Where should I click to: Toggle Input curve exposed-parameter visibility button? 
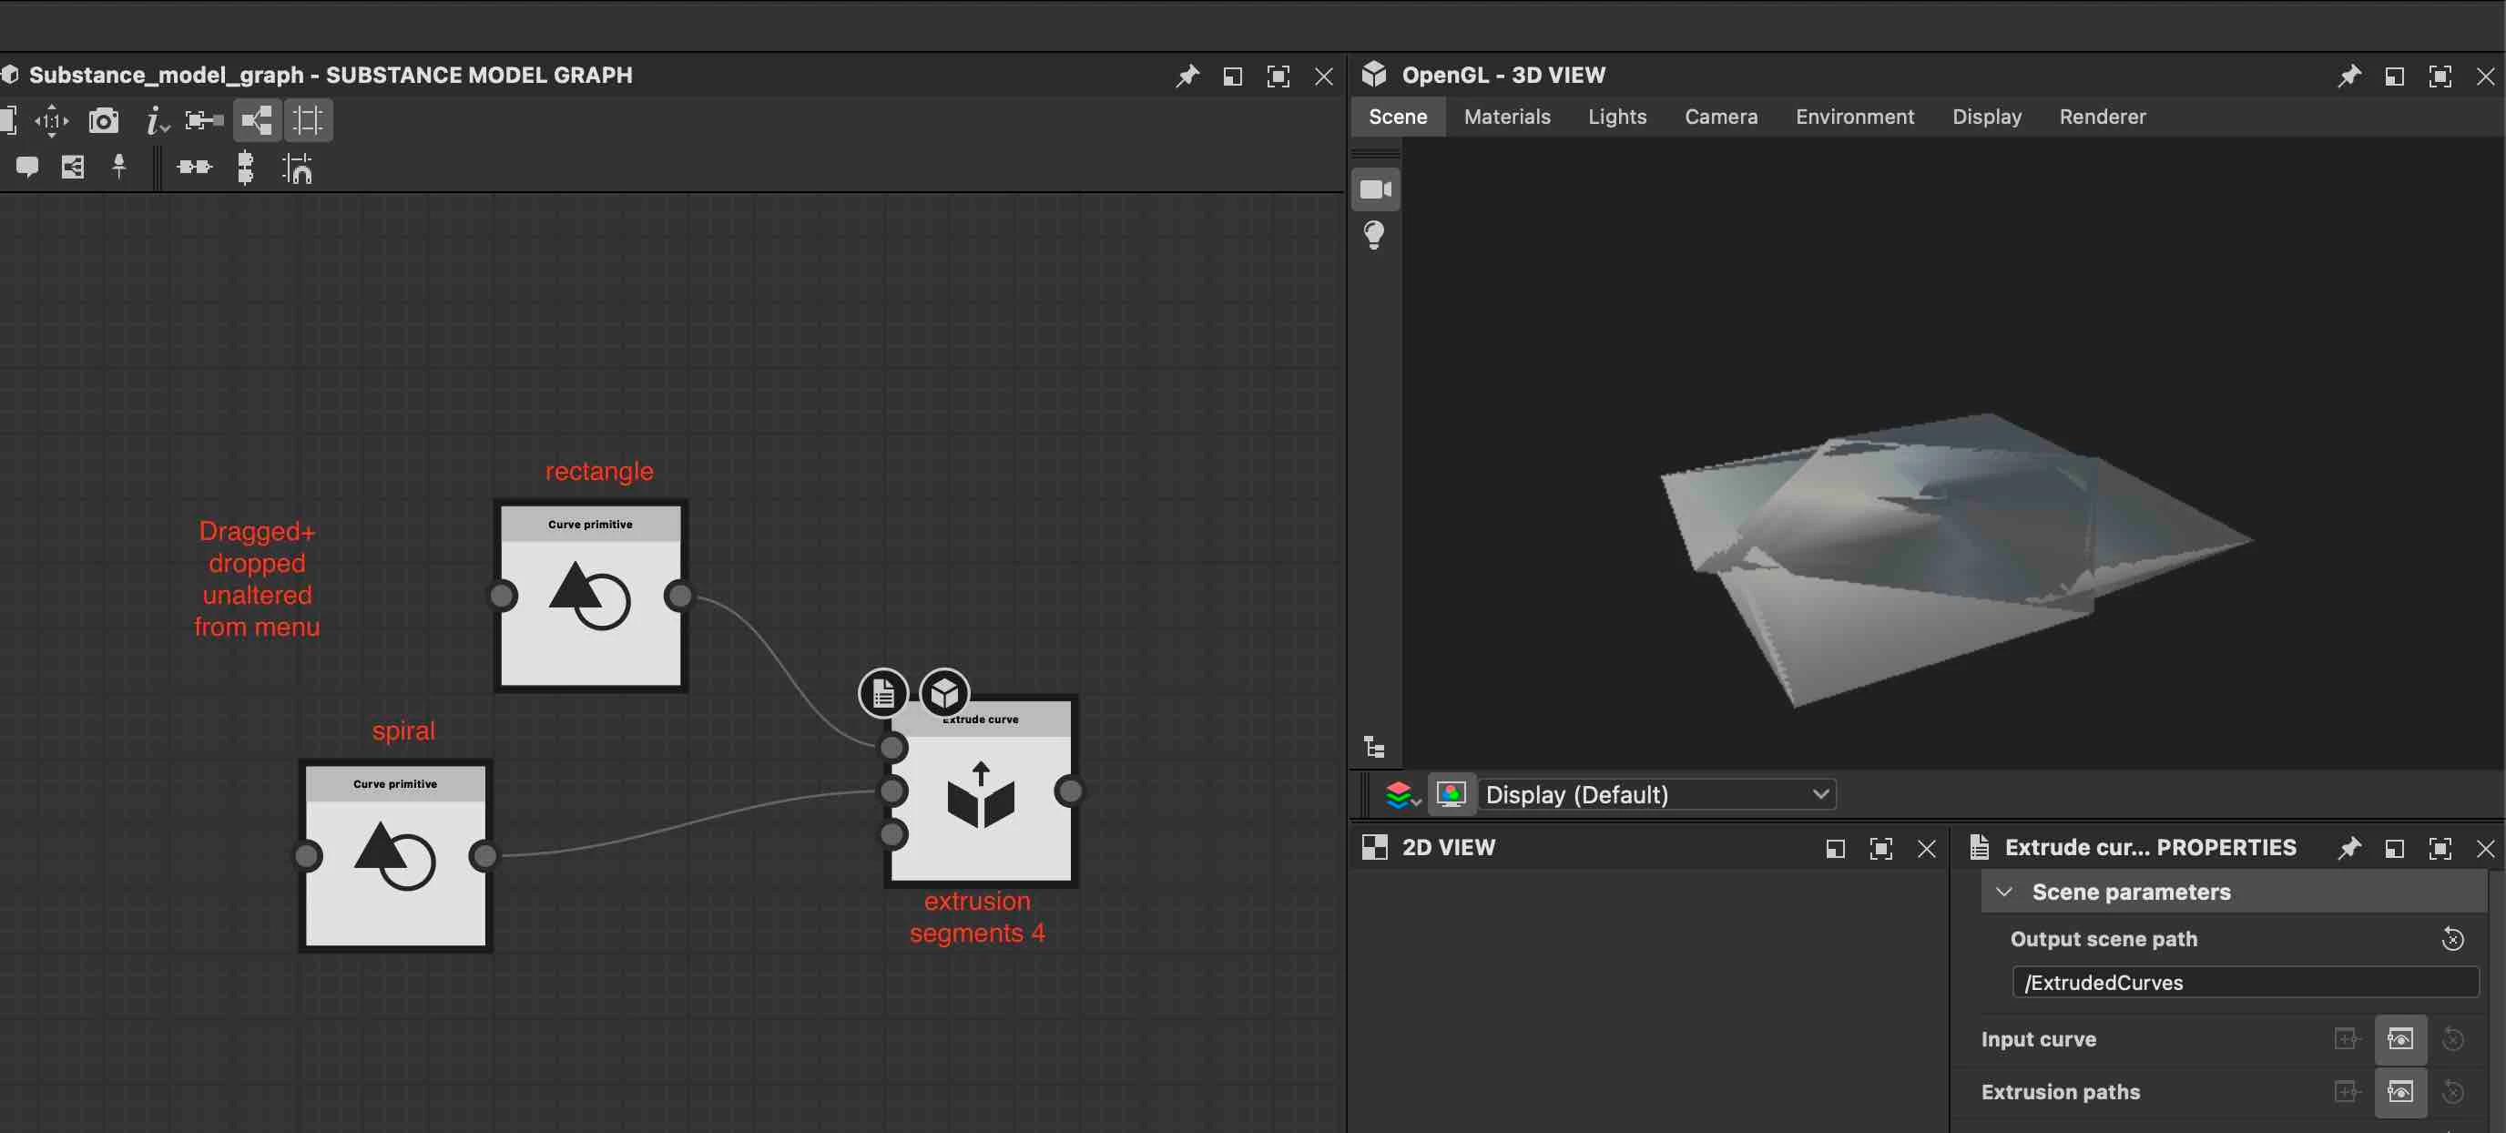[x=2399, y=1038]
